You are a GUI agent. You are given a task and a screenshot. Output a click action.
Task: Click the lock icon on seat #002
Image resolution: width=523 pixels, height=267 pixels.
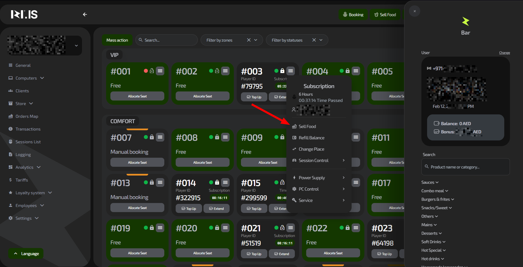point(217,71)
